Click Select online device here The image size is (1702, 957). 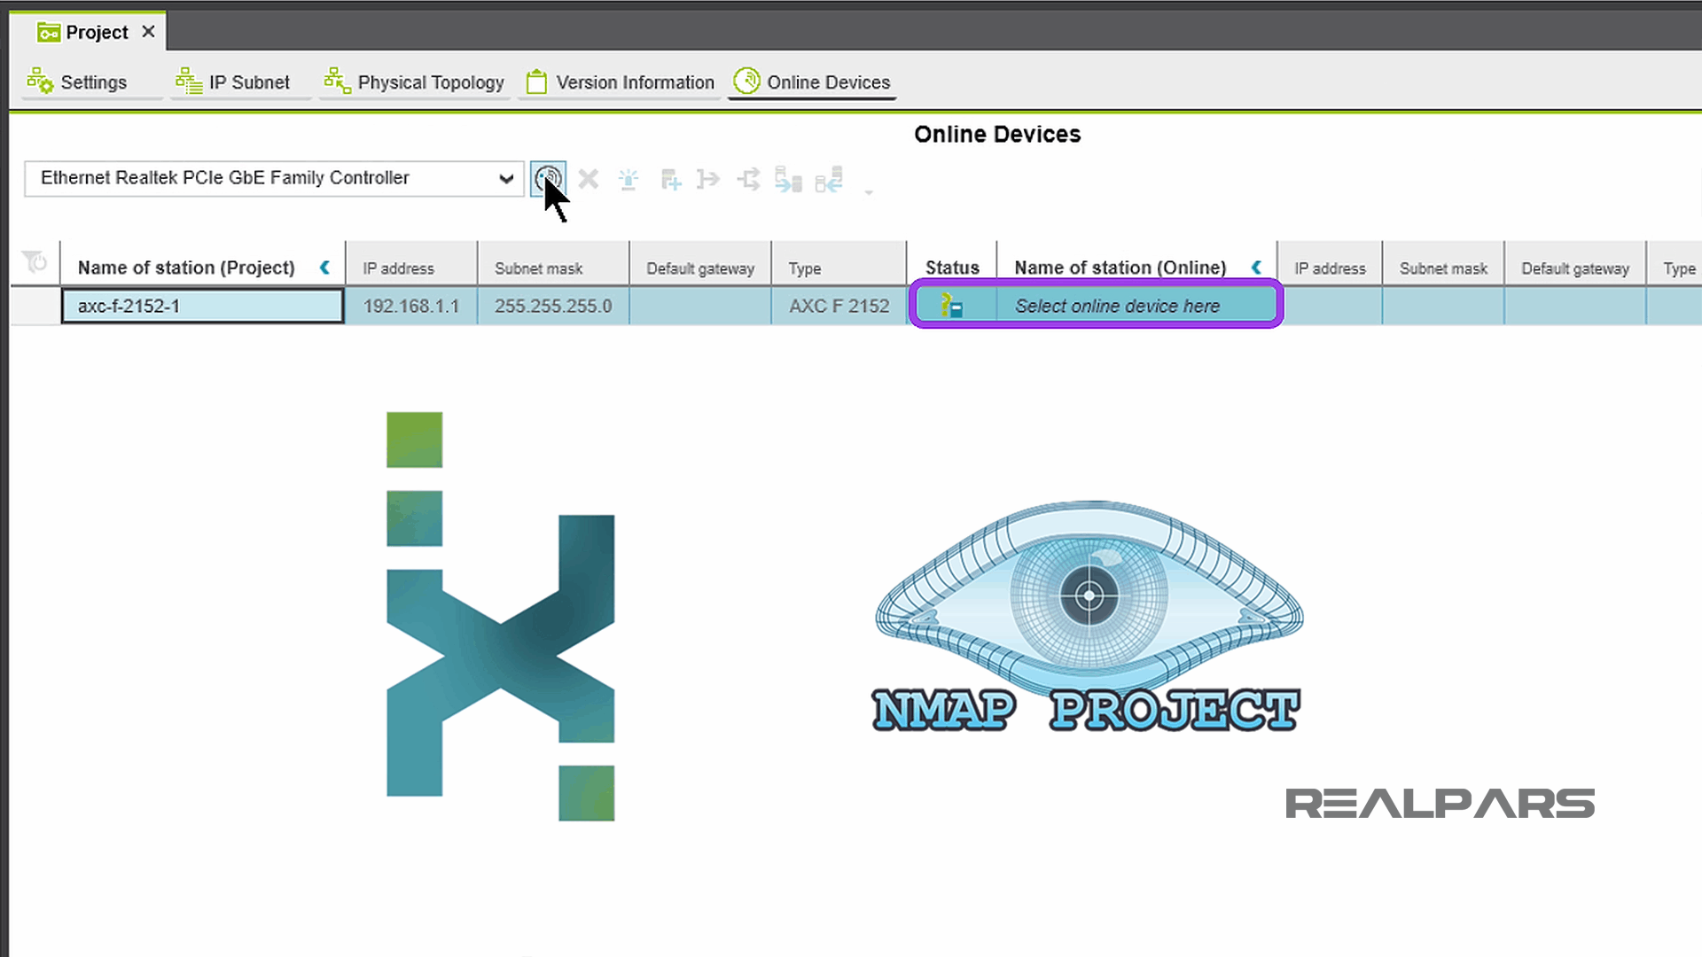[x=1119, y=305]
